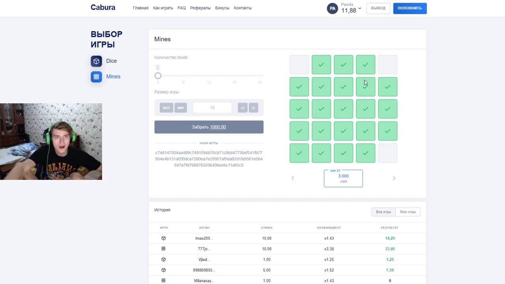505x284 pixels.
Task: Open the Контакты menu item
Action: click(243, 8)
